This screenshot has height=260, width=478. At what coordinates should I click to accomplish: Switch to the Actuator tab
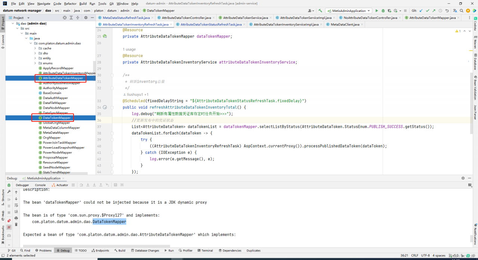coord(60,185)
